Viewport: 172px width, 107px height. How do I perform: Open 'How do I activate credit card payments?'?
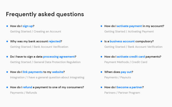click(x=133, y=57)
